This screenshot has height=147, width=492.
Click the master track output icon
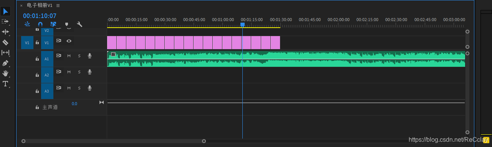click(x=101, y=102)
